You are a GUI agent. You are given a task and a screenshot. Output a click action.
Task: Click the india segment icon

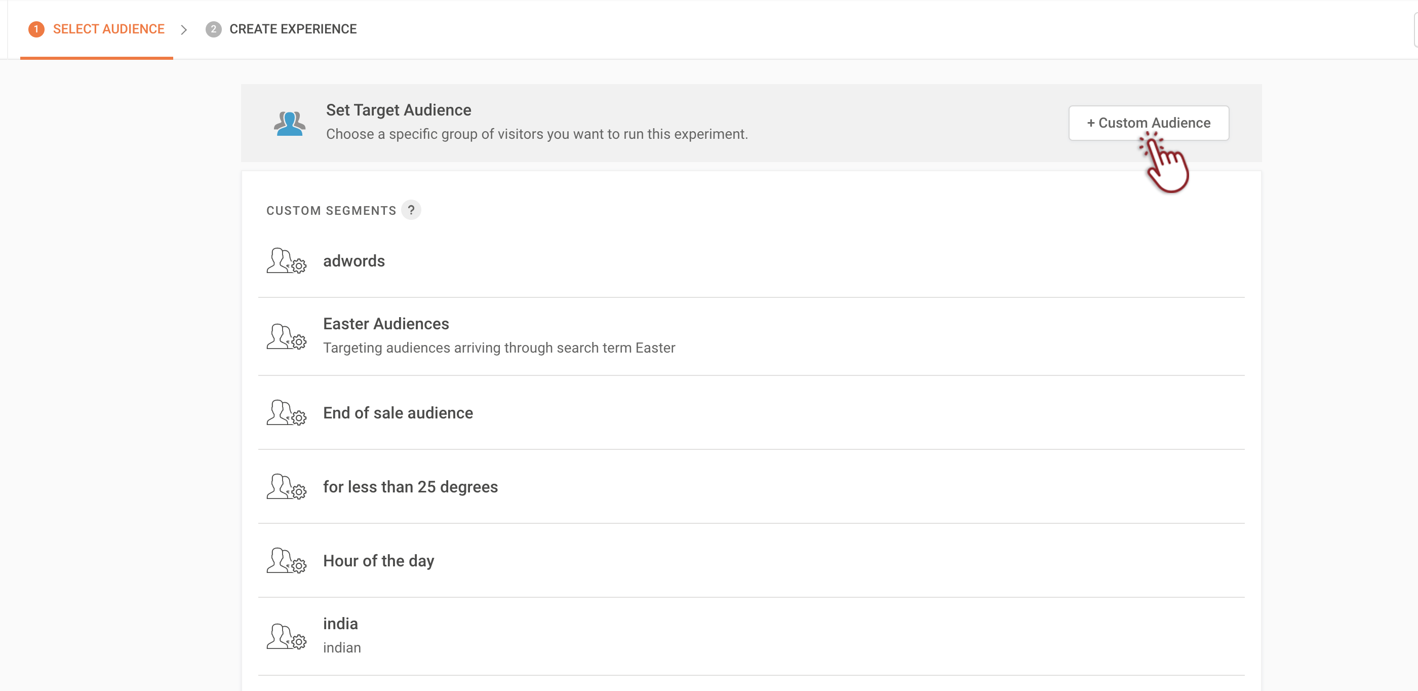tap(286, 636)
